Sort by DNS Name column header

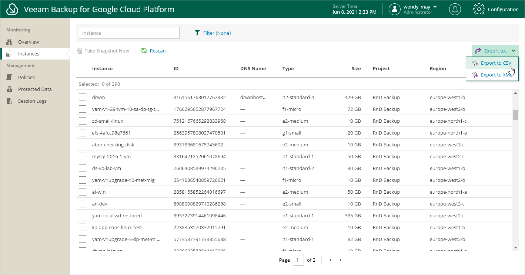[253, 68]
